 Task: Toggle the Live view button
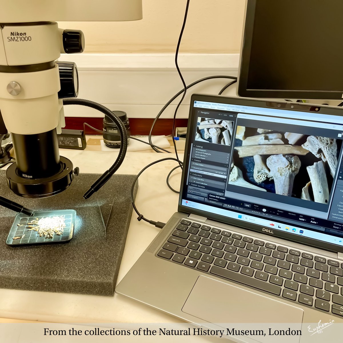(x=247, y=206)
